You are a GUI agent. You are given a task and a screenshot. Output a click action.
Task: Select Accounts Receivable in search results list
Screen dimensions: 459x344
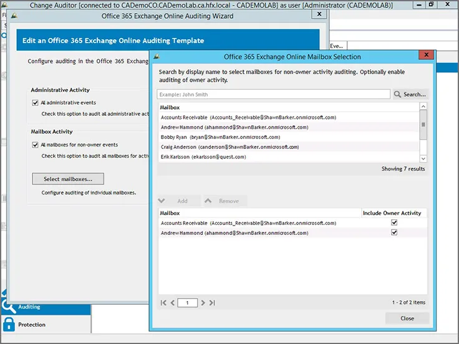(x=289, y=117)
